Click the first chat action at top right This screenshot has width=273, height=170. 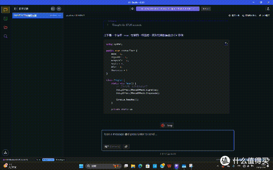pyautogui.click(x=234, y=15)
